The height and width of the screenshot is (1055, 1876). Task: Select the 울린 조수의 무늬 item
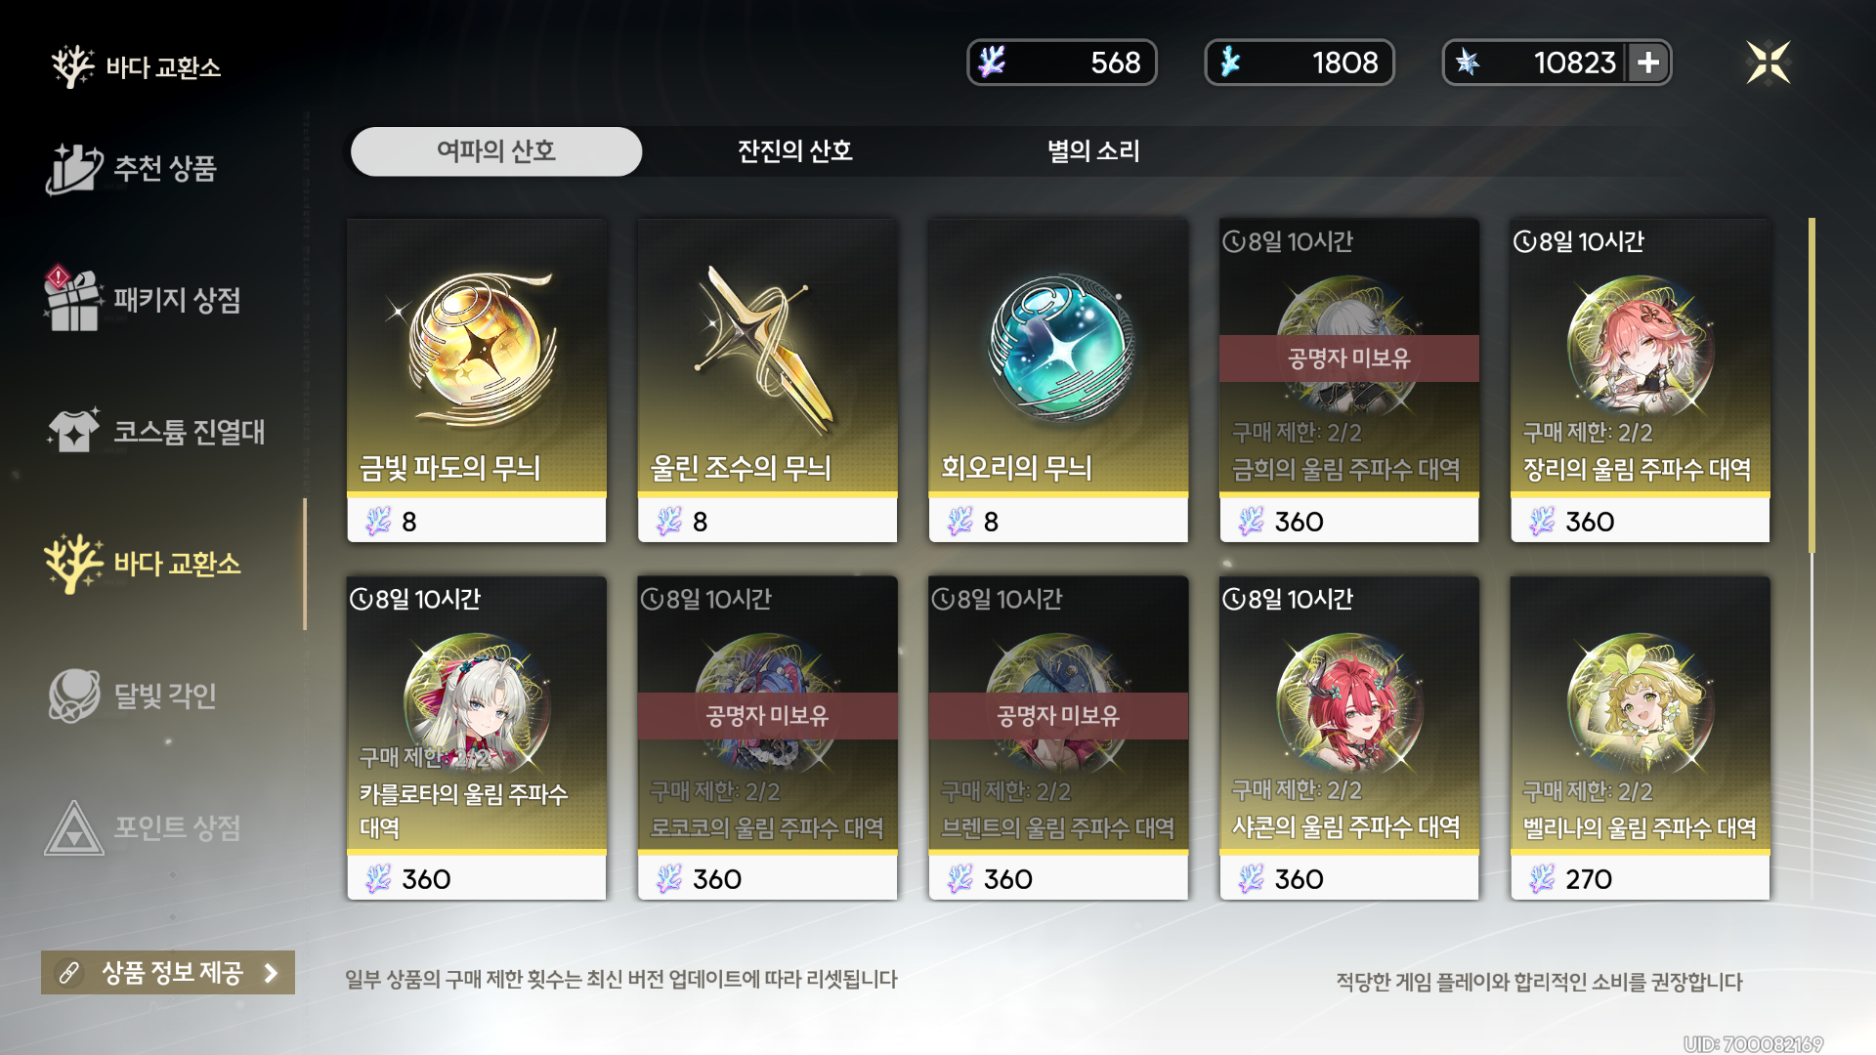767,380
